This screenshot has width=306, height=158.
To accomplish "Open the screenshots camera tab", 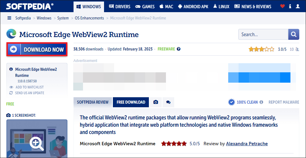I will (x=156, y=102).
